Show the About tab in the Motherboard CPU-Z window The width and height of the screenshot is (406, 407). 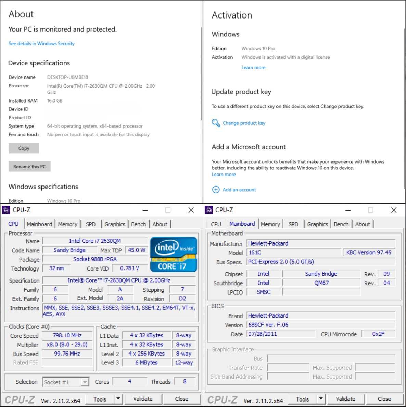pos(363,224)
